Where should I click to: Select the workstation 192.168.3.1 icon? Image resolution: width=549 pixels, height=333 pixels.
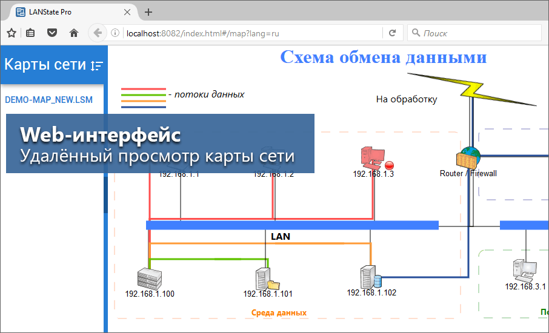[525, 271]
